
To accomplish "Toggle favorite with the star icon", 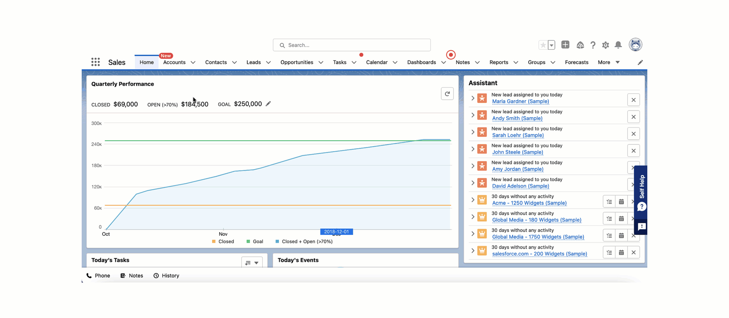I will coord(543,45).
